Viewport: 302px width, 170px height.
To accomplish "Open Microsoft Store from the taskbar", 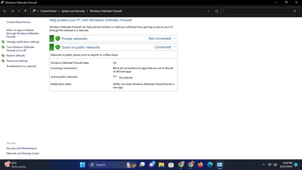I will tap(171, 165).
